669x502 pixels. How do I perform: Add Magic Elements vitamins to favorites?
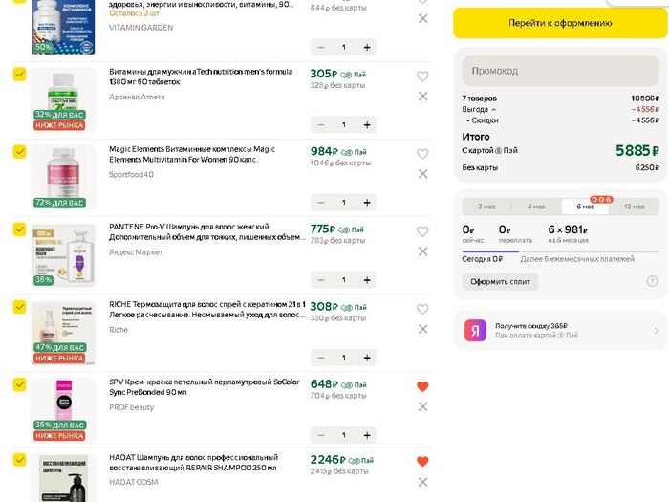422,154
